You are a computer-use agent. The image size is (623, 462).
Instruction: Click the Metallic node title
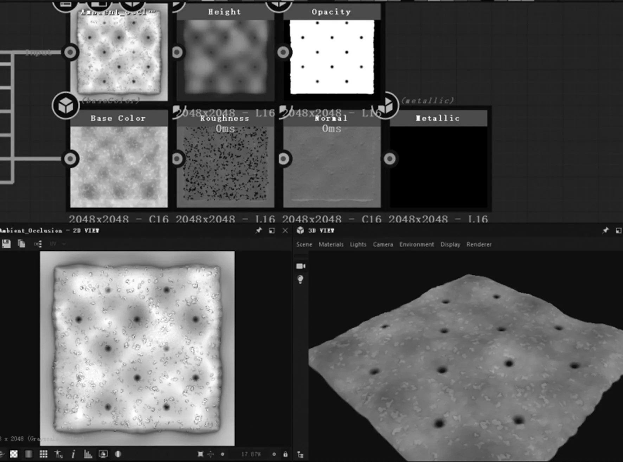438,118
